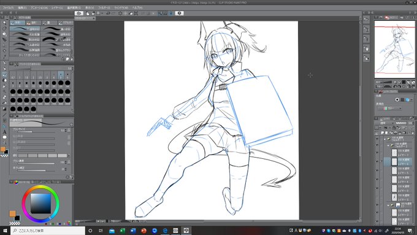Select the Gradient tool
Image resolution: width=417 pixels, height=235 pixels.
(x=4, y=109)
